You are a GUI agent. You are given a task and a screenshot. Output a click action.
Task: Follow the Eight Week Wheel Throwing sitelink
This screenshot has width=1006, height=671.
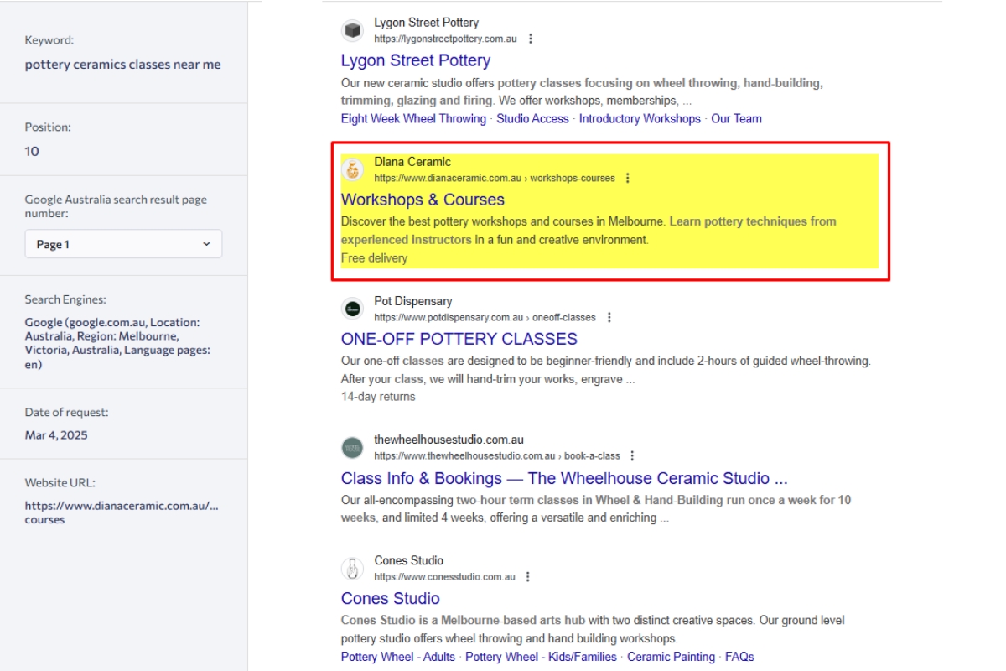(x=413, y=119)
